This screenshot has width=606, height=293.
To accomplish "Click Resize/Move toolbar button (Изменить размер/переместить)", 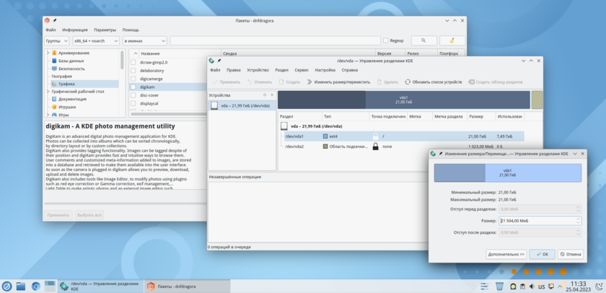I will (338, 82).
